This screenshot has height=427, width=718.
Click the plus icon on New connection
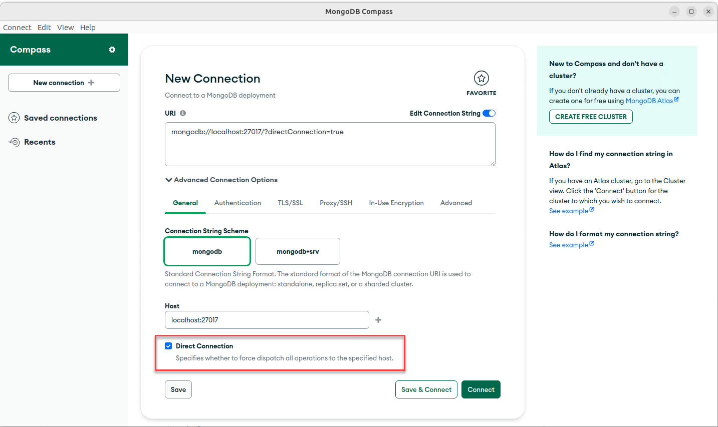(x=91, y=83)
